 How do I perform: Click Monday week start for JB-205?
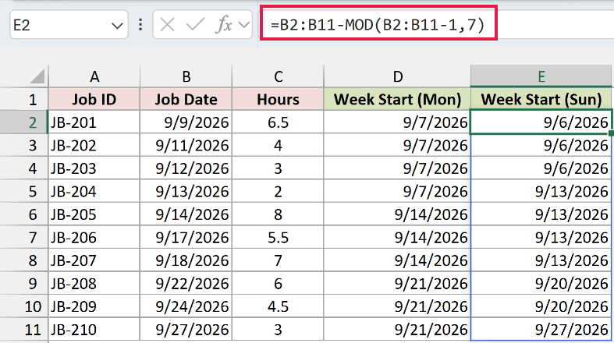397,214
